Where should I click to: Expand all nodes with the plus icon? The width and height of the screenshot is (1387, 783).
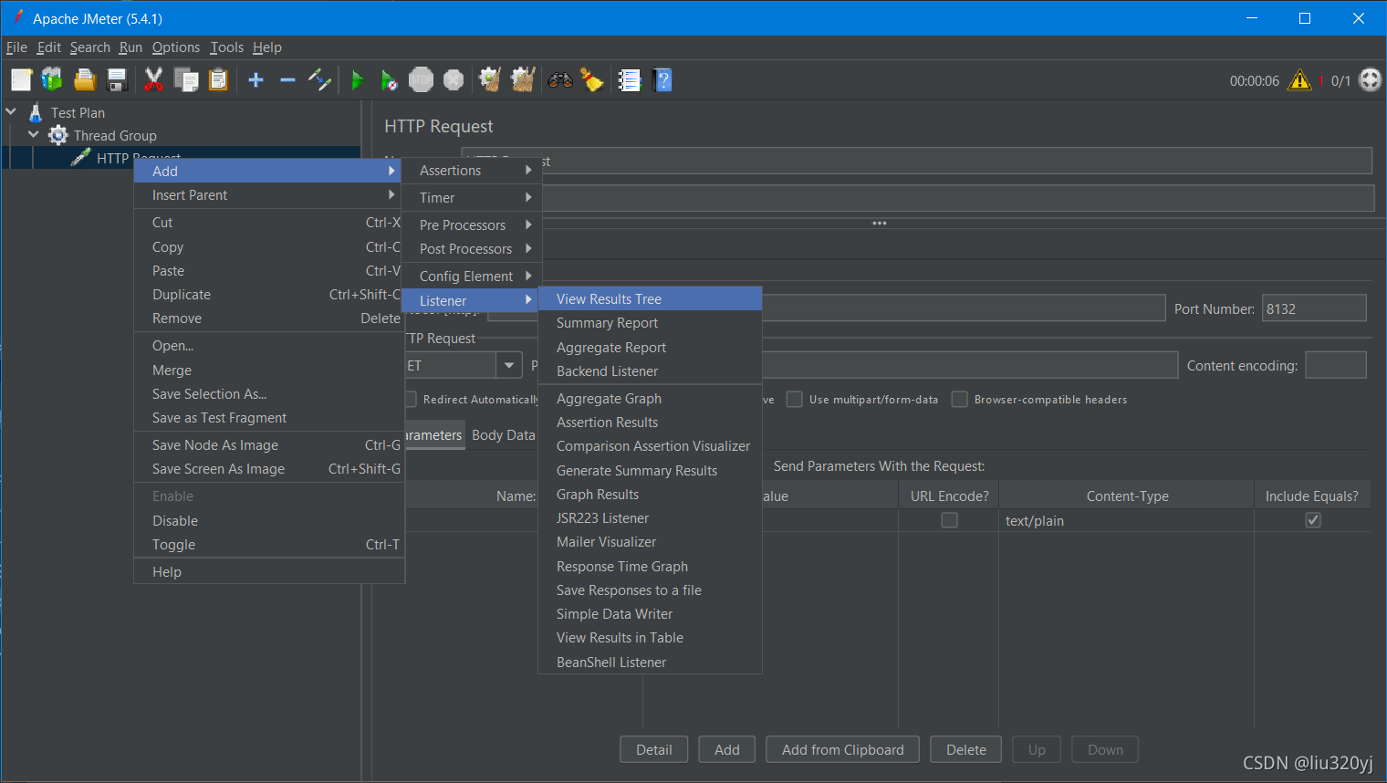(x=256, y=80)
